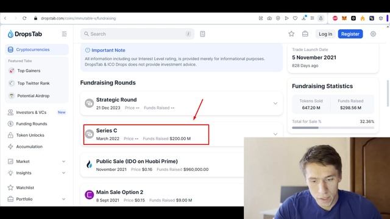
Task: Click the Huobi flame icon on Public Sale
Action: pos(90,164)
